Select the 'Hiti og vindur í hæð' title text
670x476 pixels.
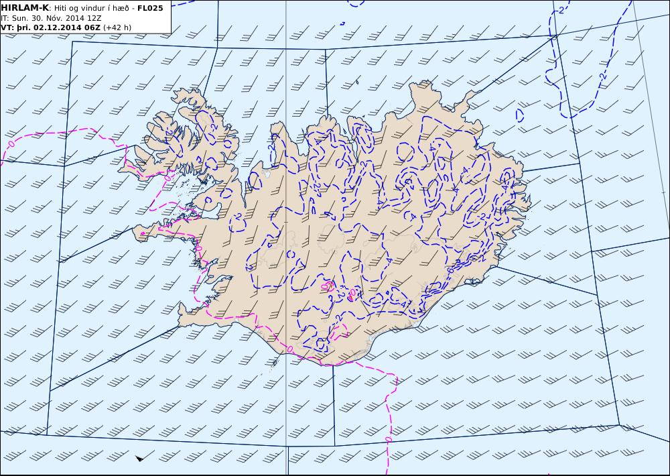pos(91,8)
